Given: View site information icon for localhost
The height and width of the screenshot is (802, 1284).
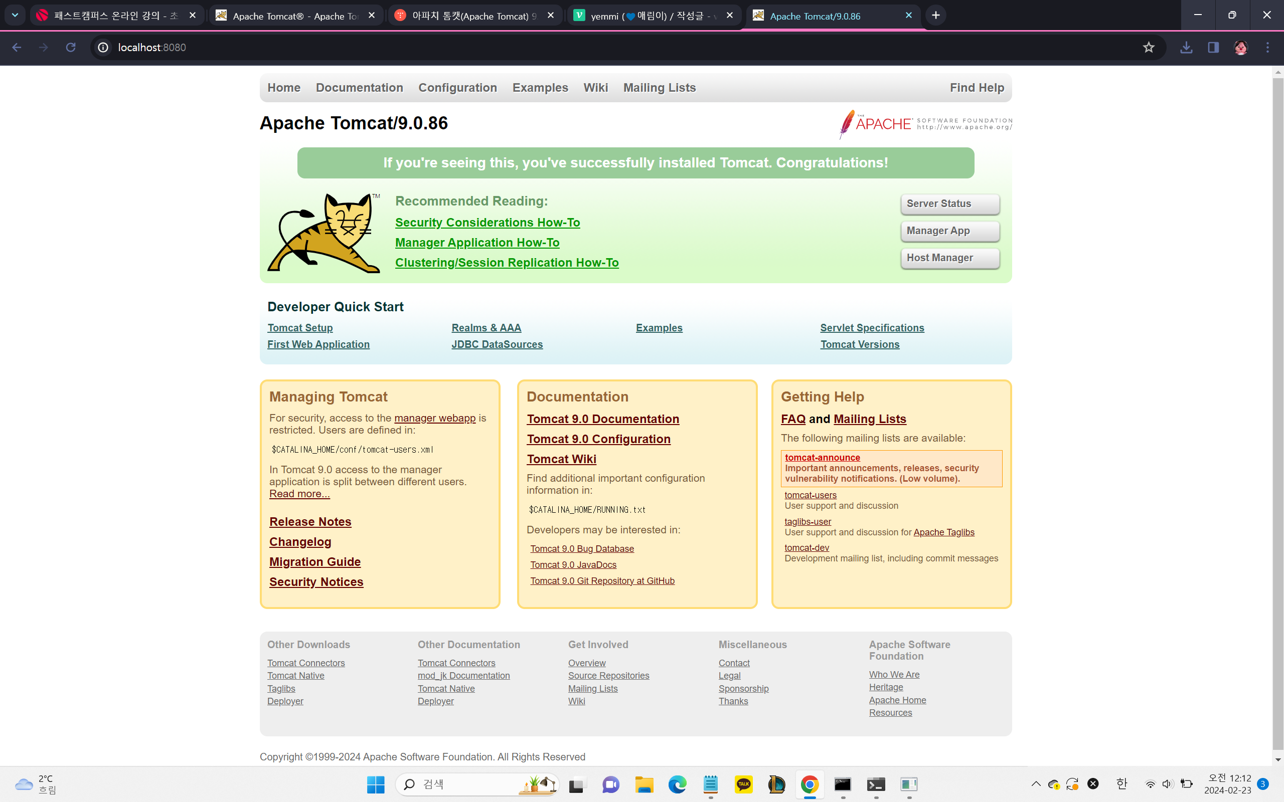Looking at the screenshot, I should coord(103,47).
